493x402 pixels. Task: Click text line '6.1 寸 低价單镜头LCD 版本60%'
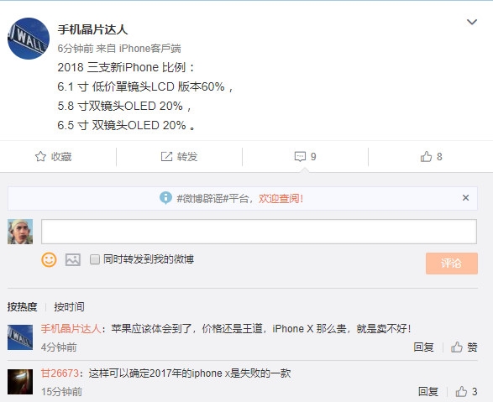point(141,86)
